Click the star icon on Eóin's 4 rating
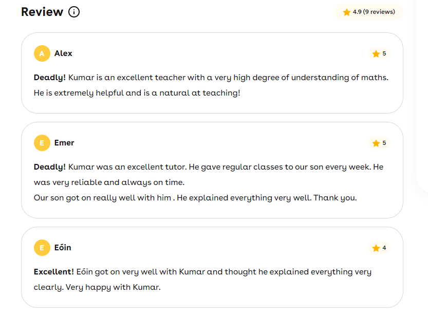 click(x=376, y=248)
